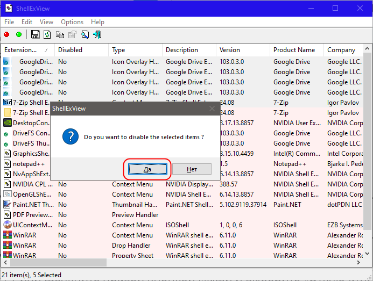Click the icon beside the DriveFS Thu row

coord(6,145)
